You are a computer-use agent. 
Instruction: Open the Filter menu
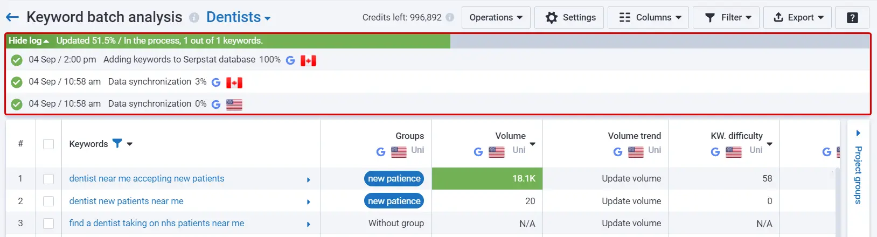pyautogui.click(x=728, y=17)
